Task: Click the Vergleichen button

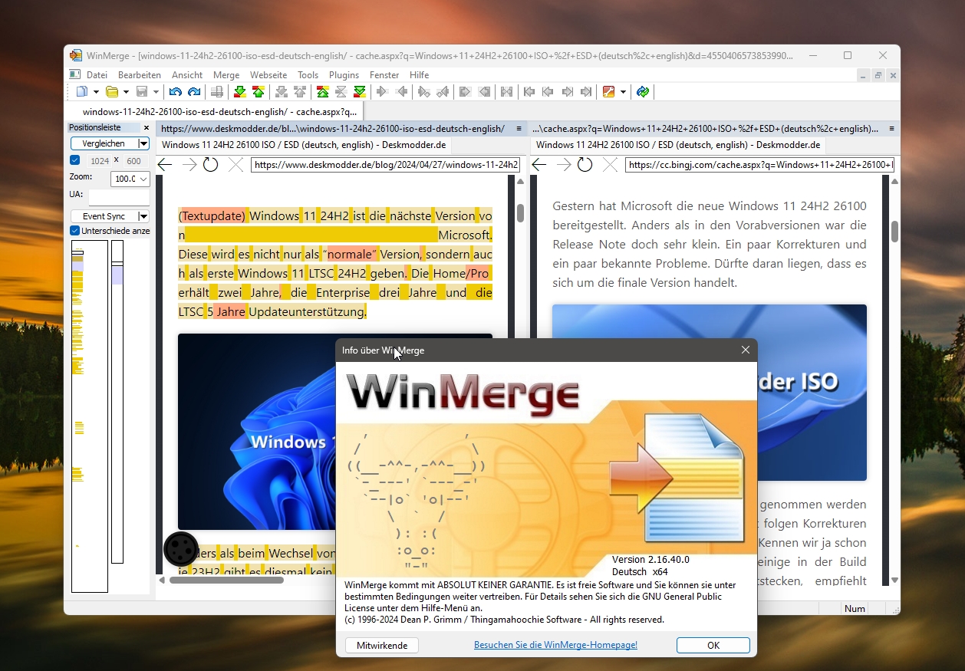Action: (104, 143)
